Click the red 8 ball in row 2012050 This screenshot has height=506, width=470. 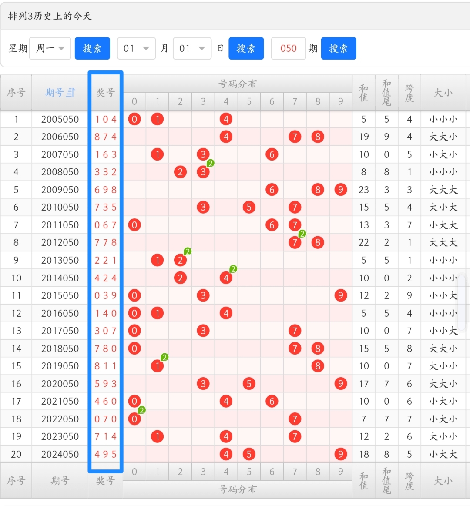click(318, 242)
